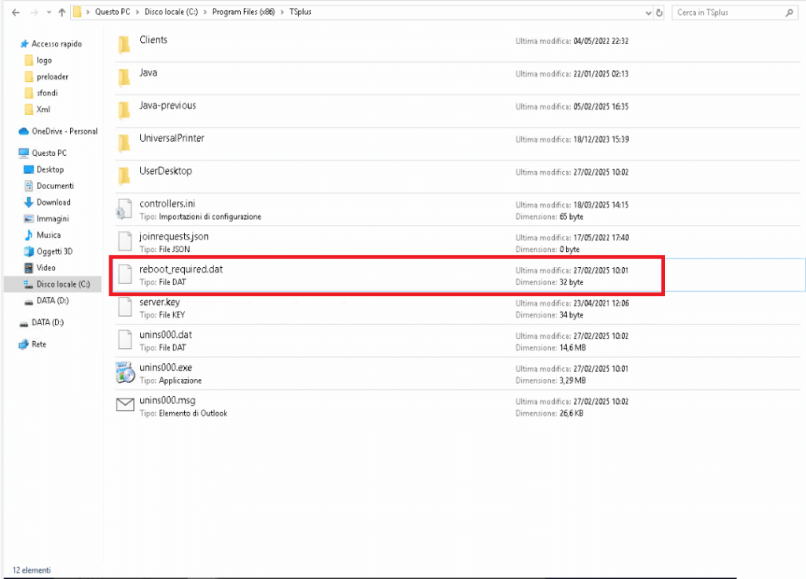Image resolution: width=806 pixels, height=579 pixels.
Task: Click 'Program Files (x86)' breadcrumb
Action: [243, 12]
